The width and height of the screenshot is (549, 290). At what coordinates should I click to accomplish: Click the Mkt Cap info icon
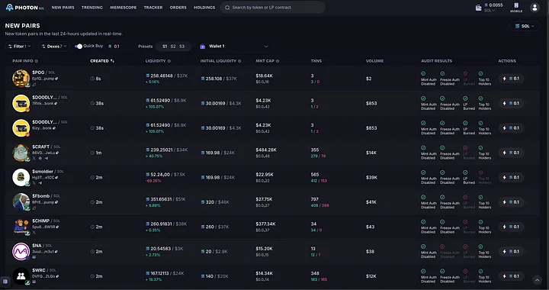pos(278,61)
